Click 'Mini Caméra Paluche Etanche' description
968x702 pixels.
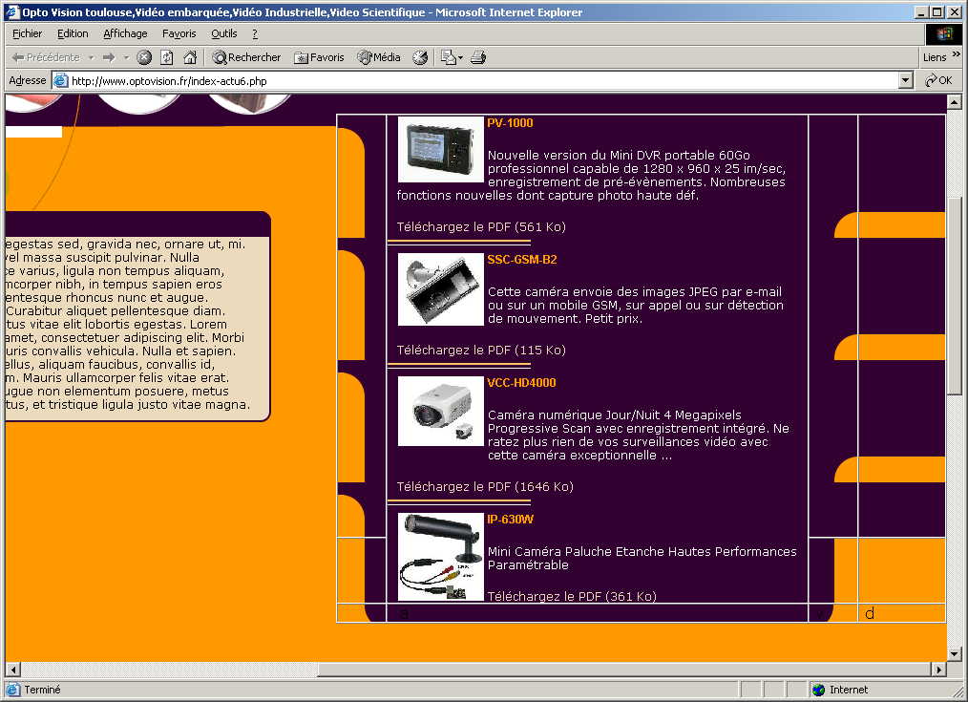tap(642, 558)
